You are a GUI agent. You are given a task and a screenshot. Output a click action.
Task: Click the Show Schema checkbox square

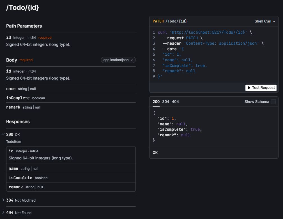(x=273, y=101)
